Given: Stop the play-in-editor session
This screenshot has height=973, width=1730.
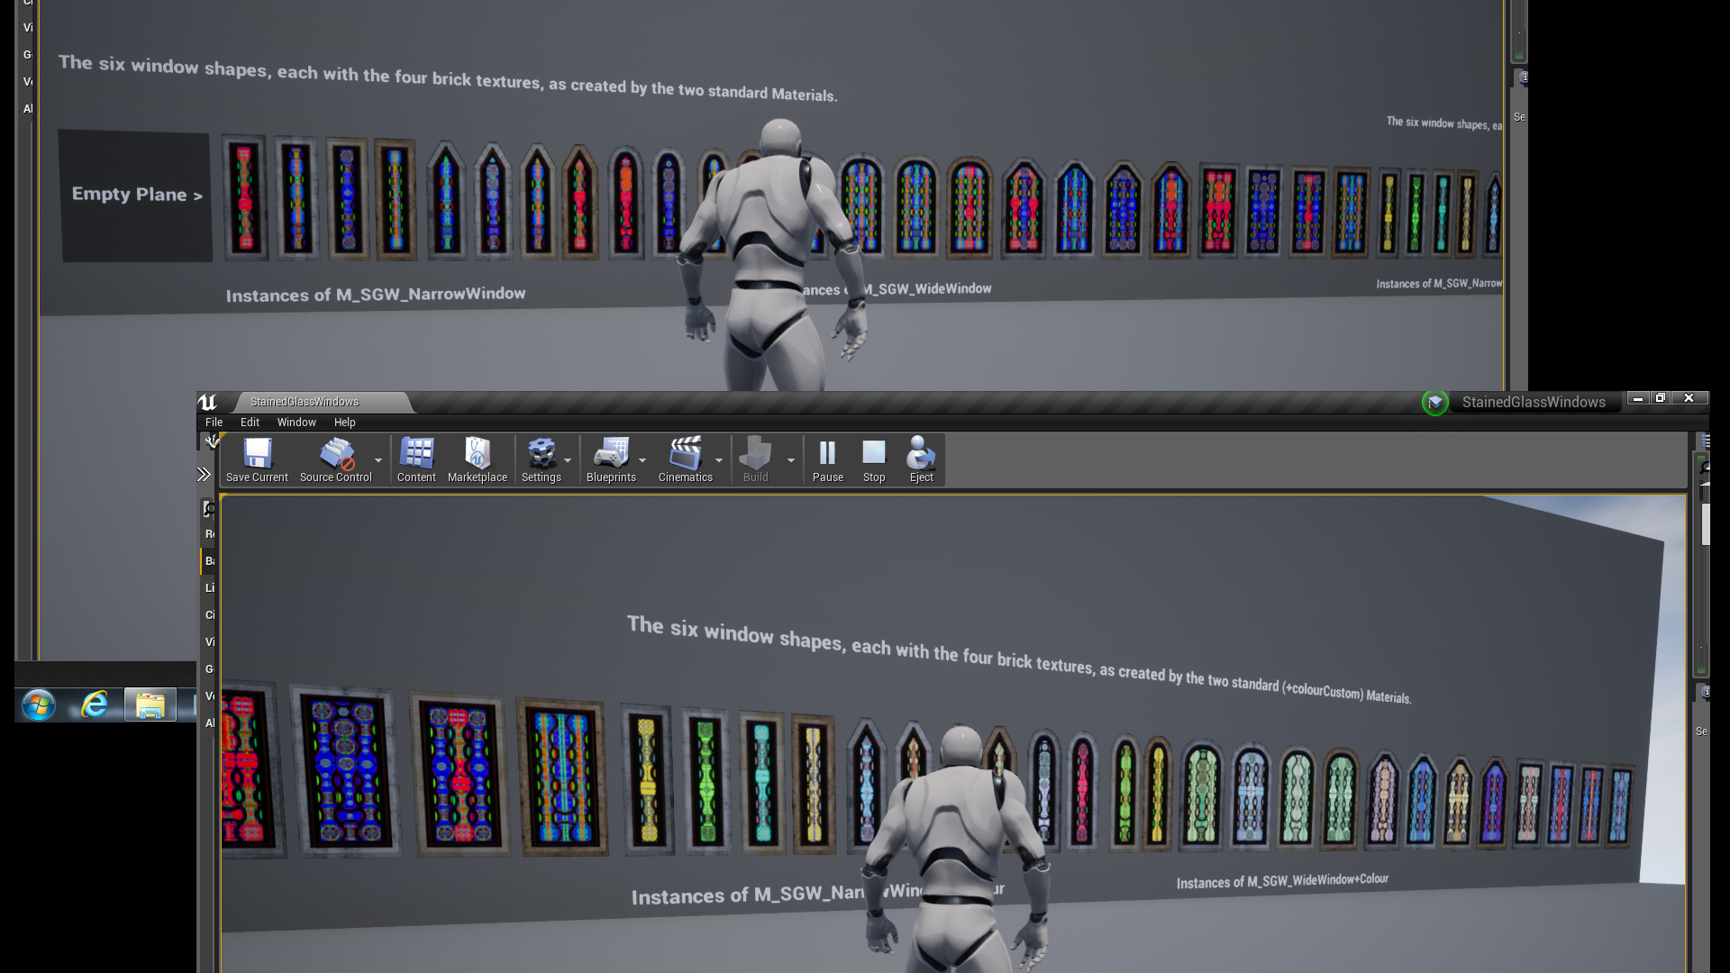Looking at the screenshot, I should tap(872, 455).
